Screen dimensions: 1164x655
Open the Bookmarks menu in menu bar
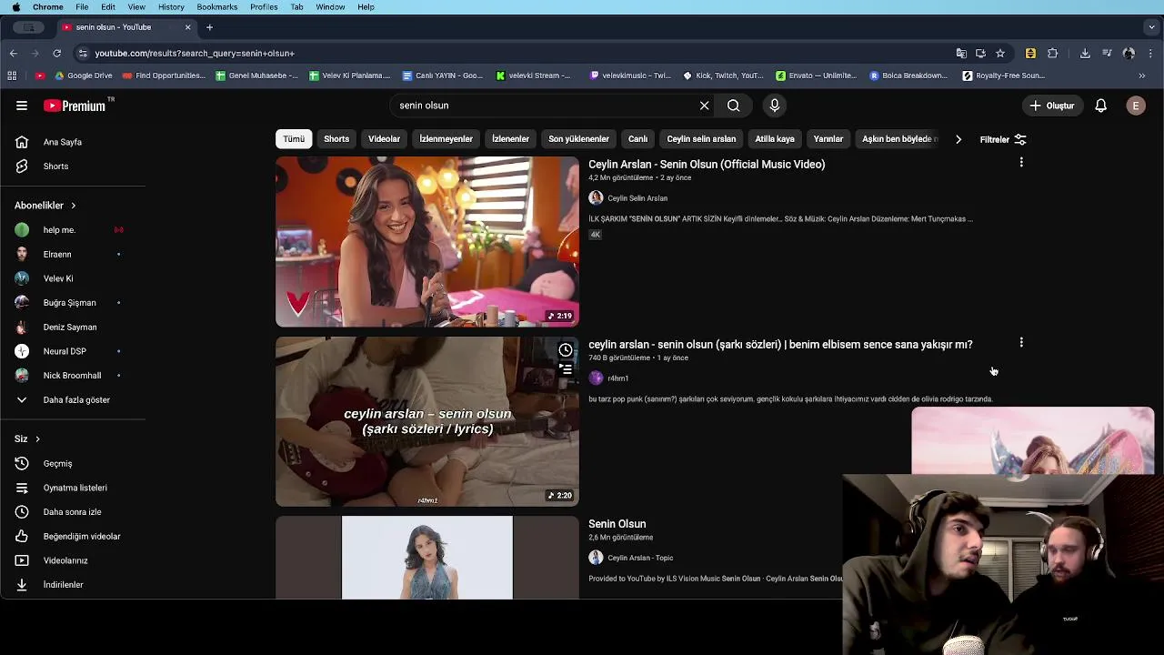[x=216, y=7]
